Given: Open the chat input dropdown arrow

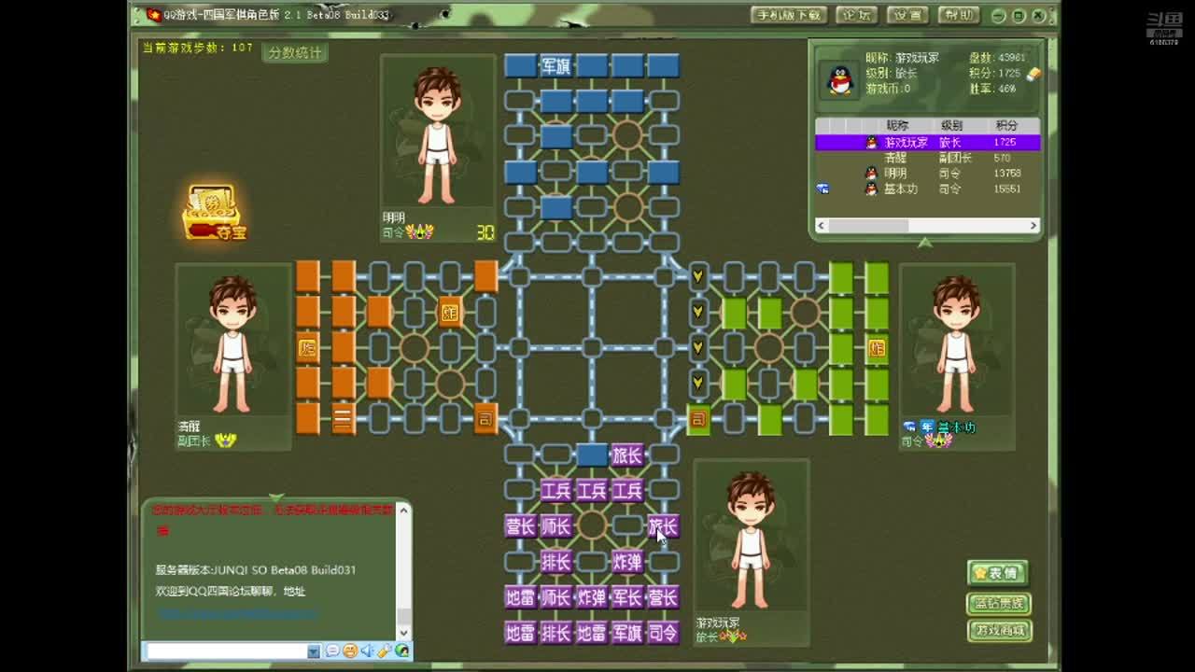Looking at the screenshot, I should pyautogui.click(x=314, y=651).
